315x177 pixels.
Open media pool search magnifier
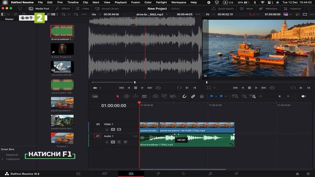(63, 14)
